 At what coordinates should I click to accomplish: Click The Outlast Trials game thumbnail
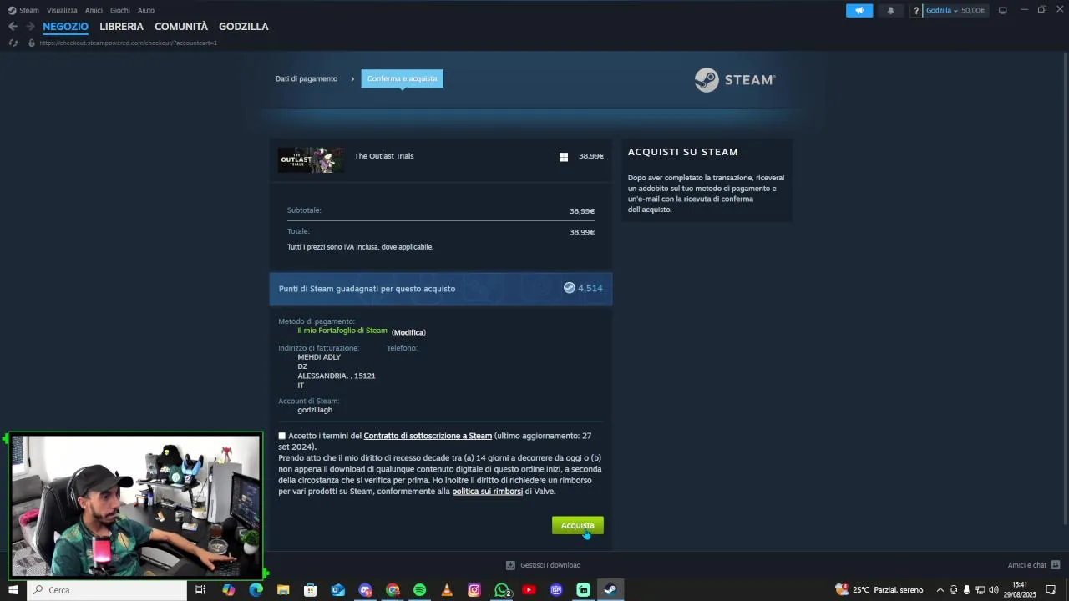point(311,160)
